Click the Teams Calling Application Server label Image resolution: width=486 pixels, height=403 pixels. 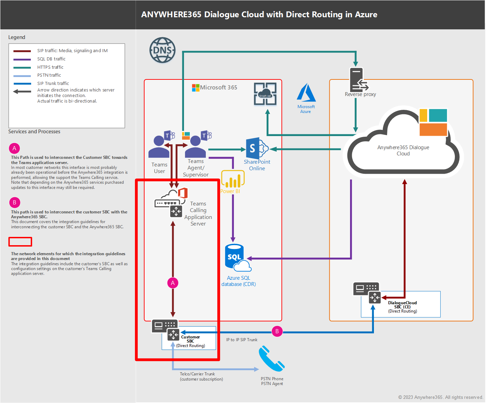(x=198, y=214)
